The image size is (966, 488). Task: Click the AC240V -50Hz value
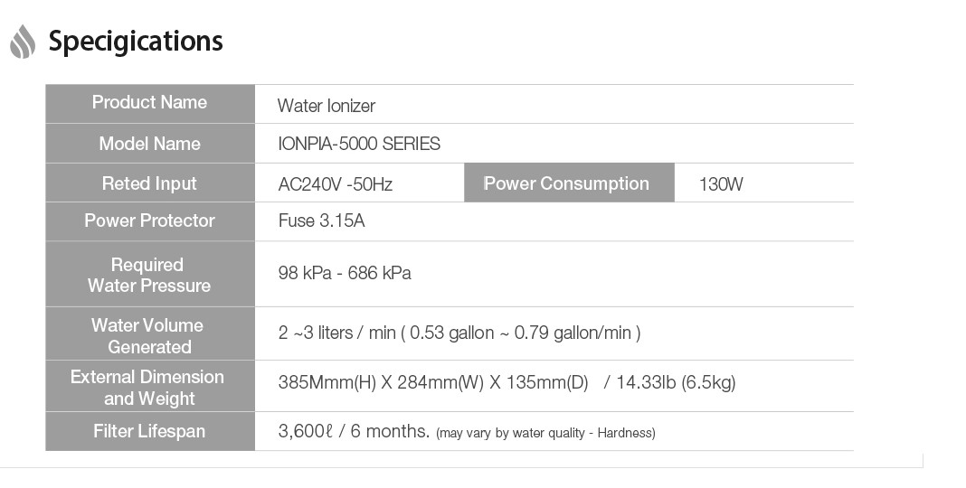coord(336,184)
